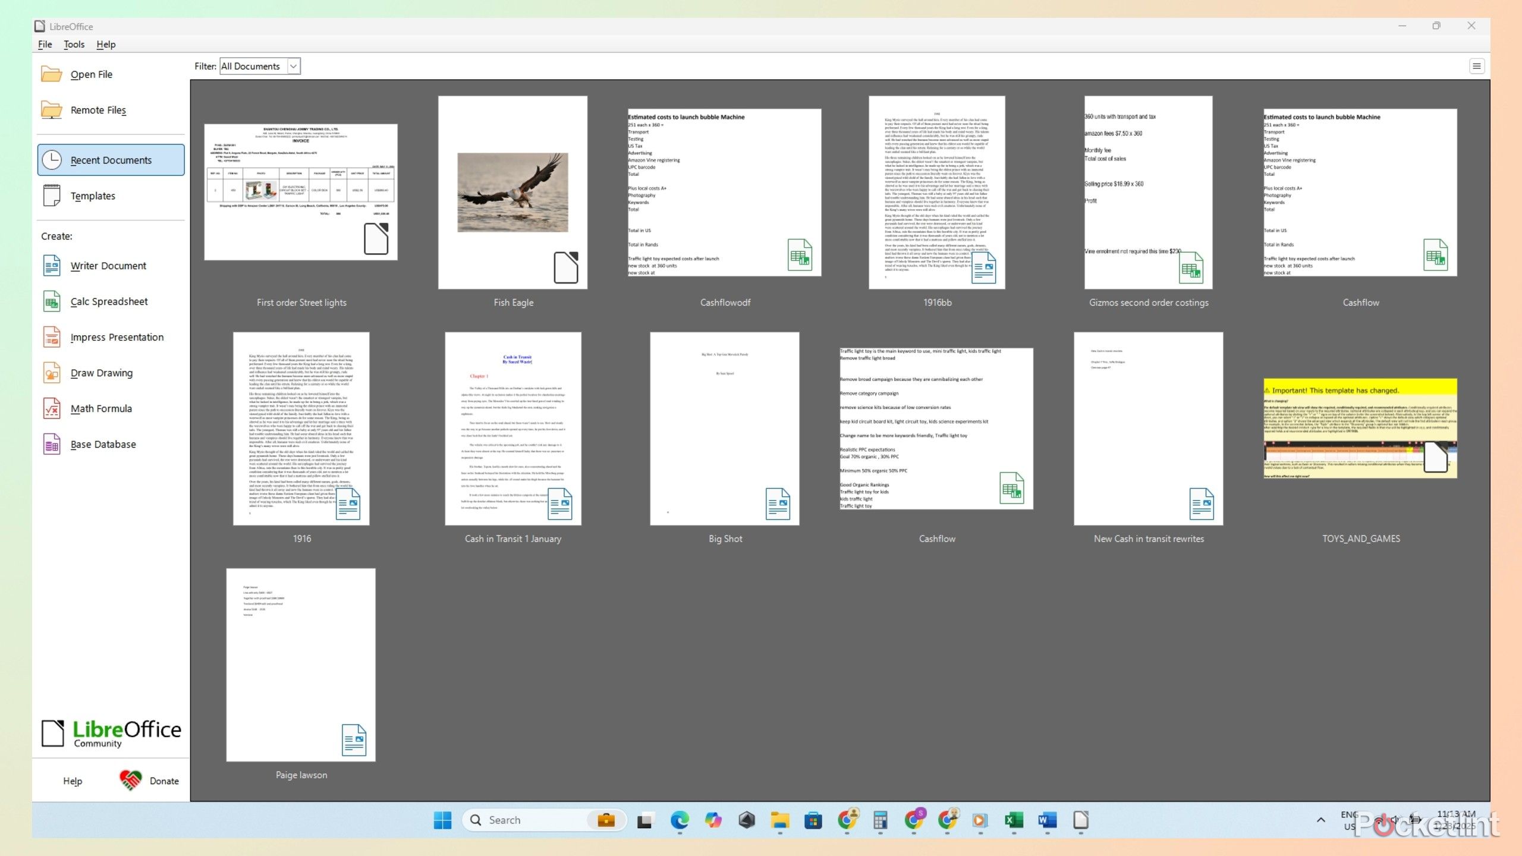Click the LibreOffice Community logo
Image resolution: width=1522 pixels, height=856 pixels.
[x=111, y=732]
